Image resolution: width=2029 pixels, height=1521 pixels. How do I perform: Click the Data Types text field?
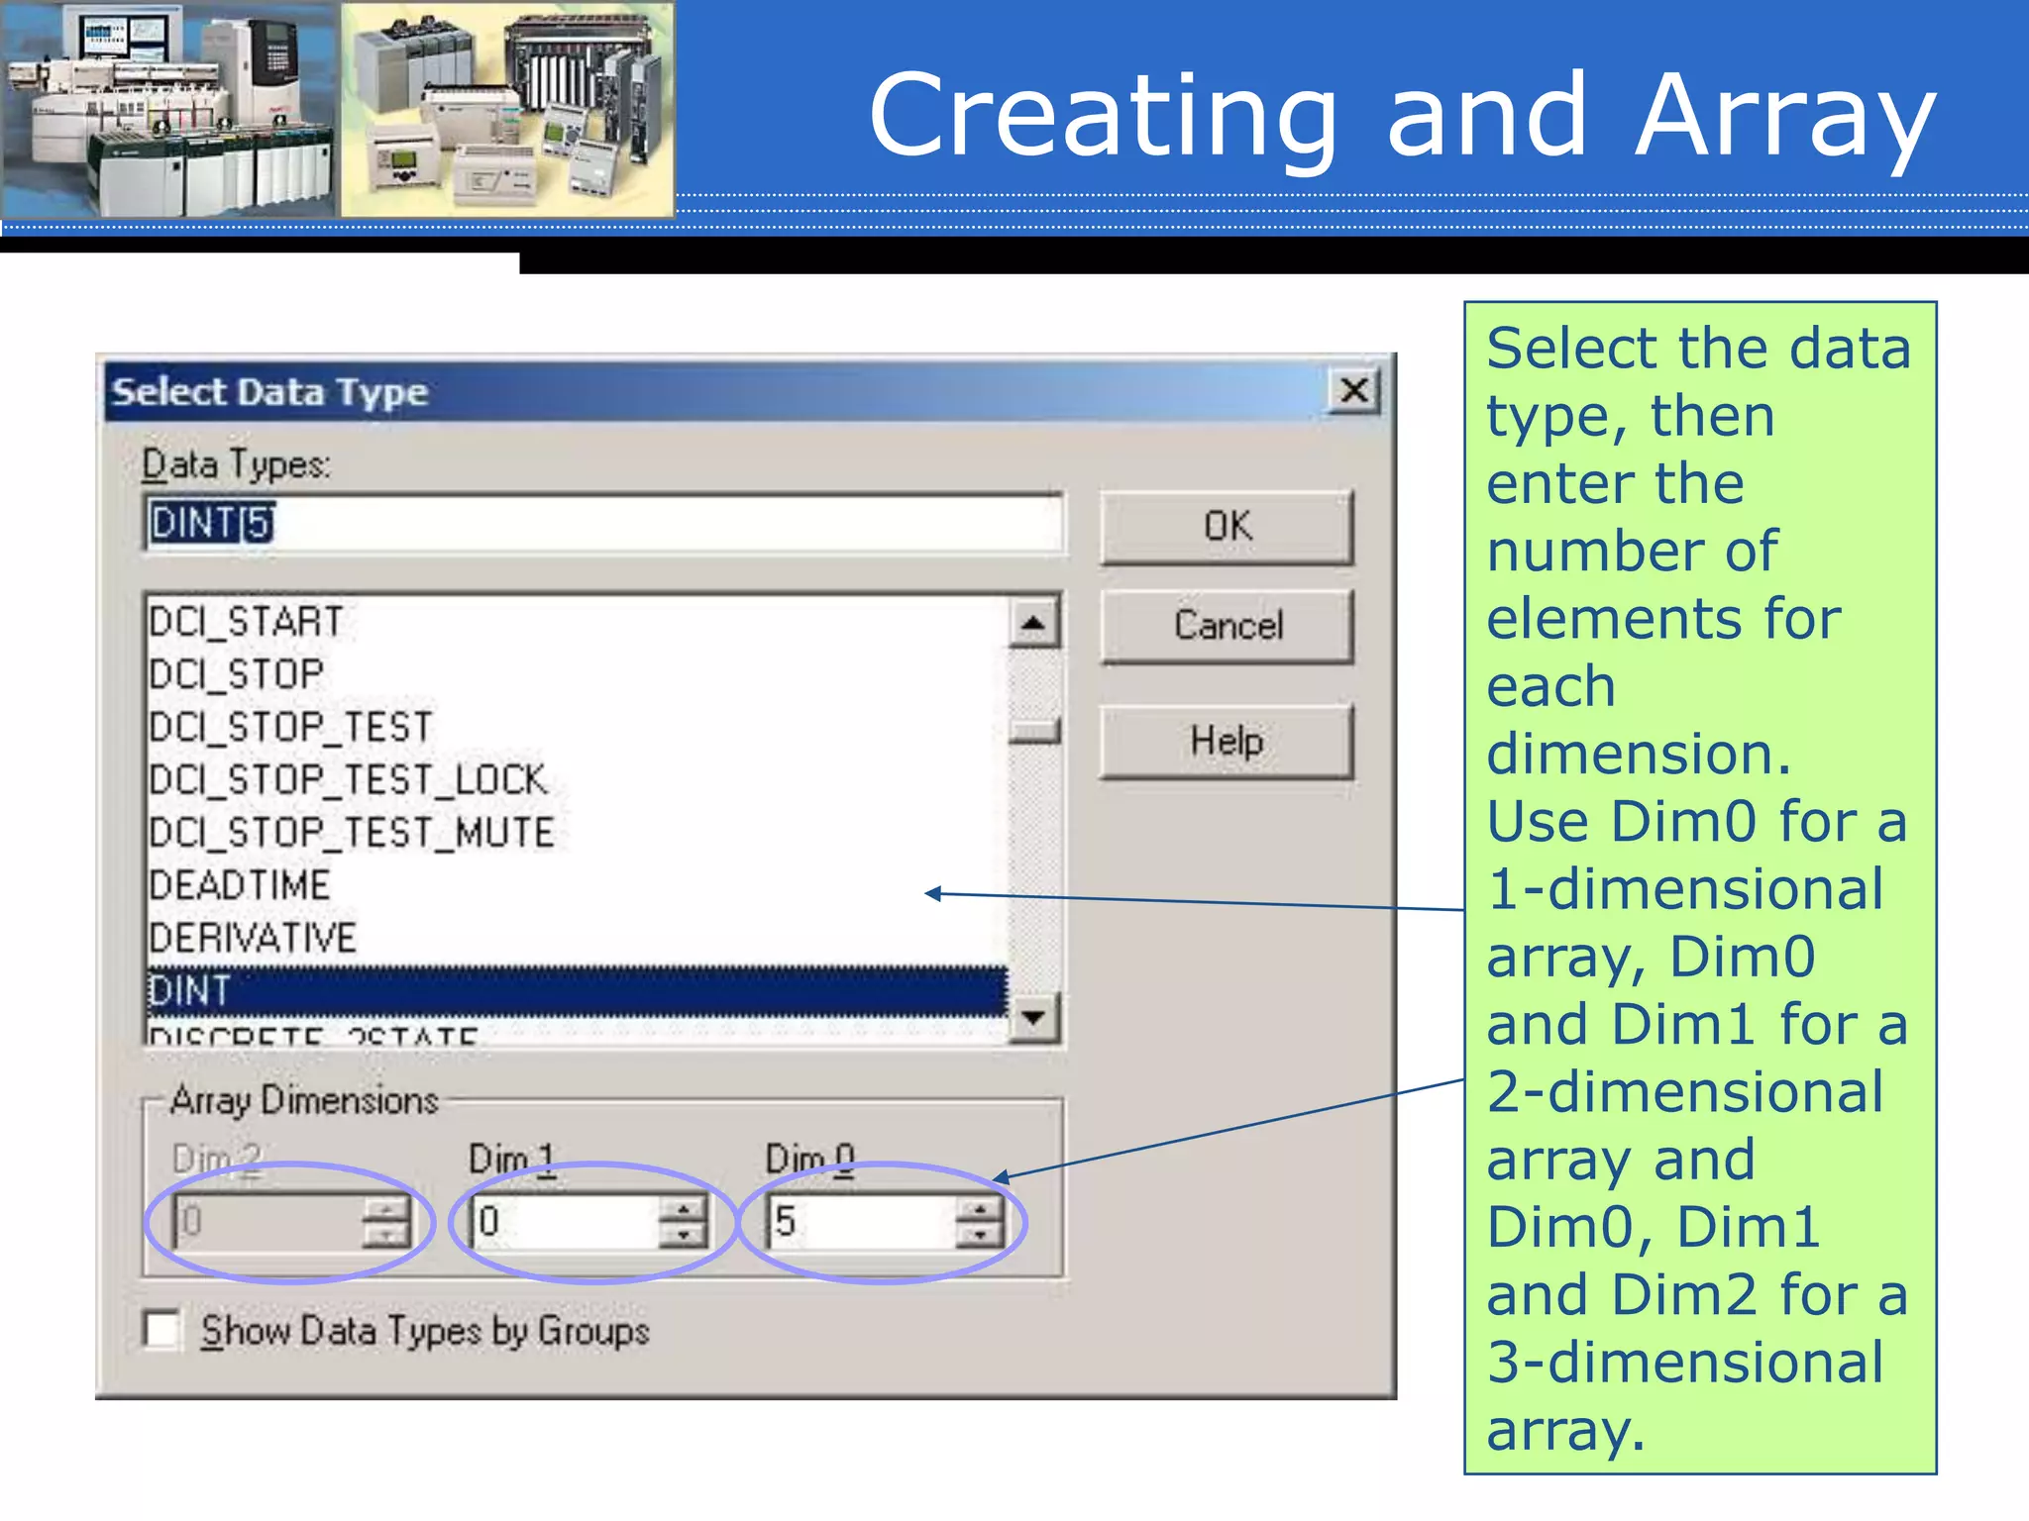pyautogui.click(x=603, y=523)
